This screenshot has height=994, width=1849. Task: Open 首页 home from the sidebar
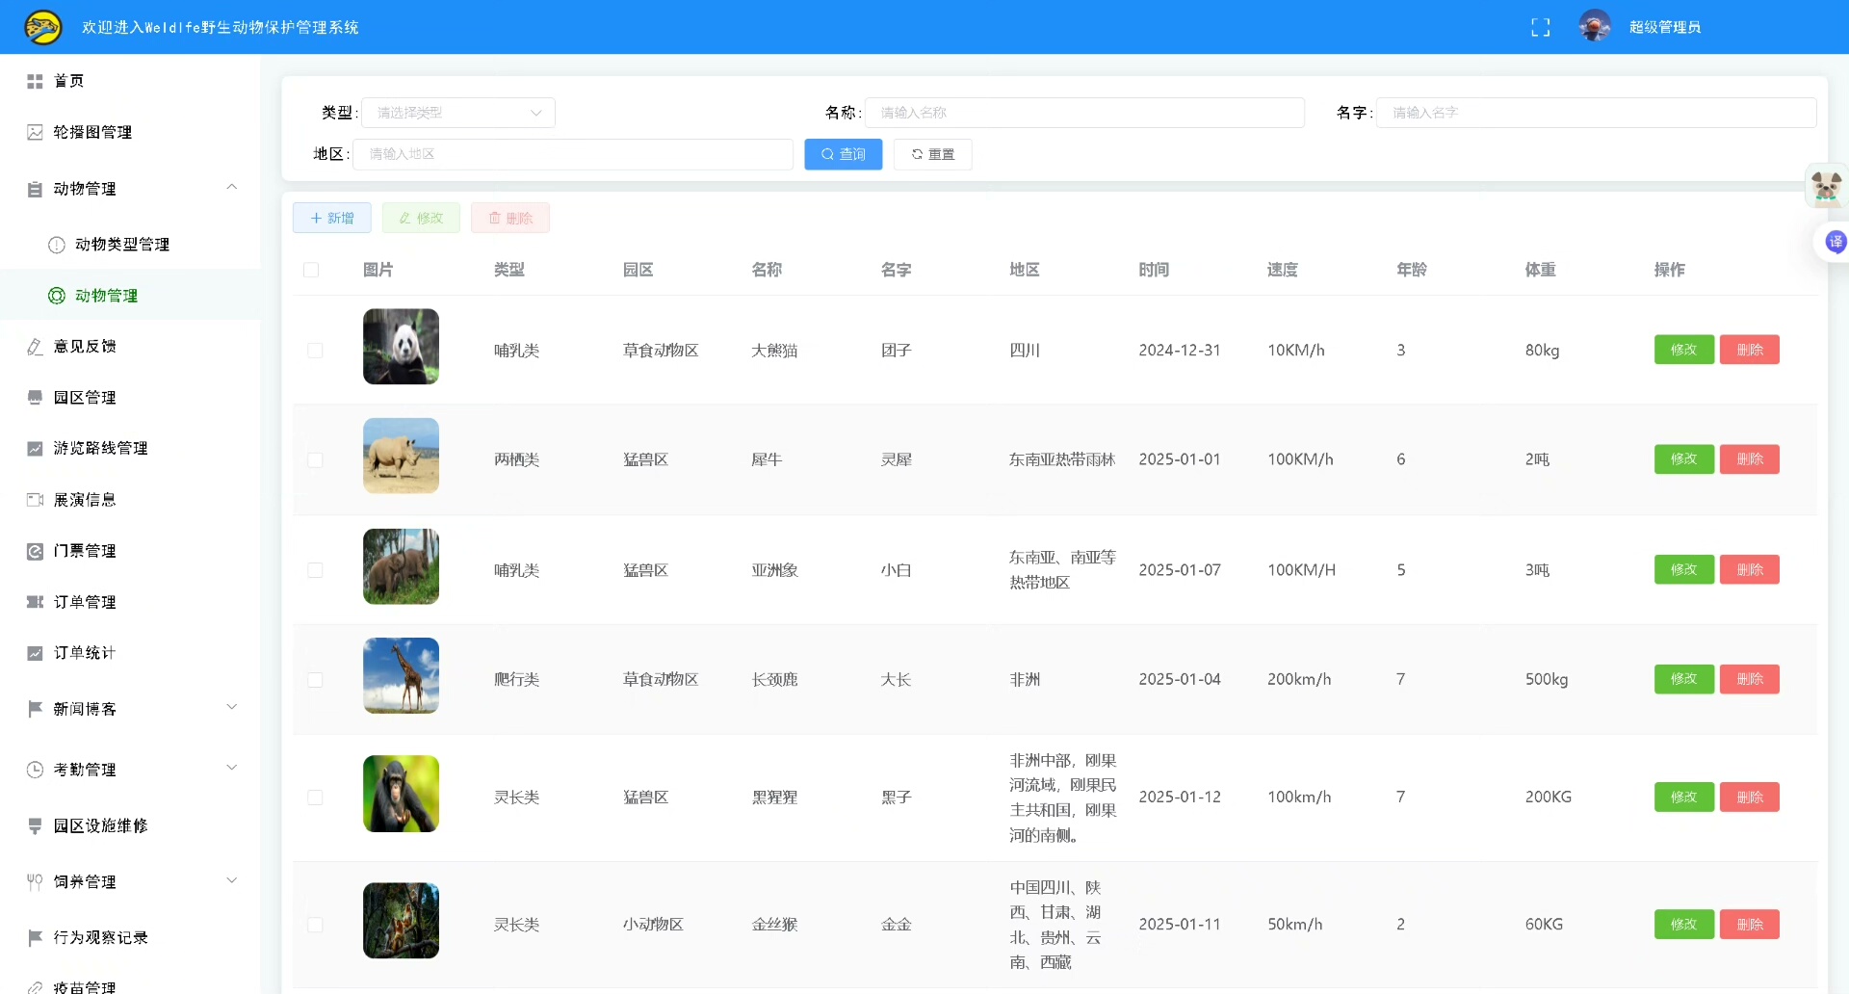[x=68, y=81]
